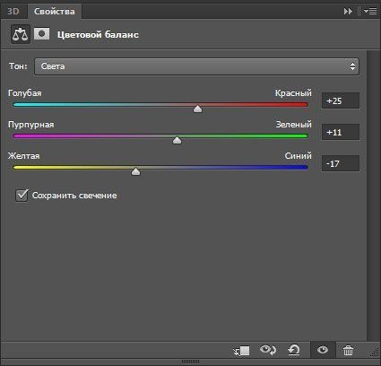
Task: Click the view previous state eye icon
Action: click(x=268, y=350)
